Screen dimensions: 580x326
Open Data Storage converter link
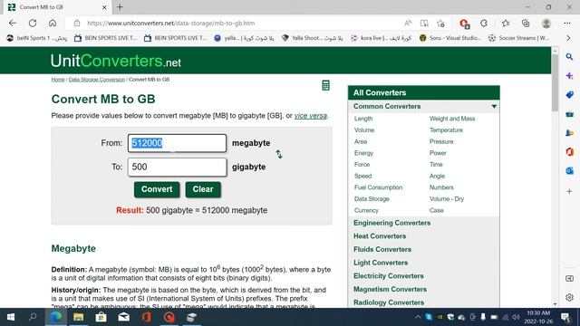tap(372, 199)
